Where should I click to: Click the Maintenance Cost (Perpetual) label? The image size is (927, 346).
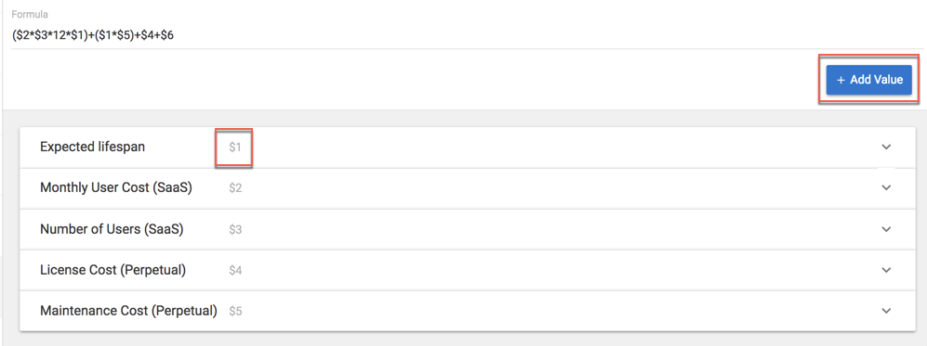[x=128, y=310]
